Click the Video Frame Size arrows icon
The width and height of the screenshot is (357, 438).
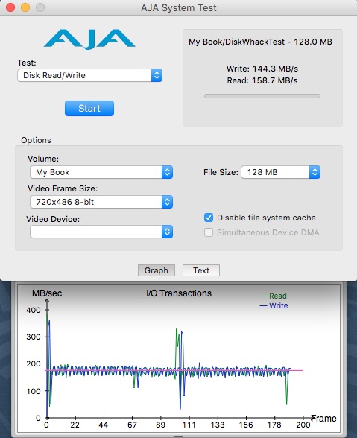167,202
